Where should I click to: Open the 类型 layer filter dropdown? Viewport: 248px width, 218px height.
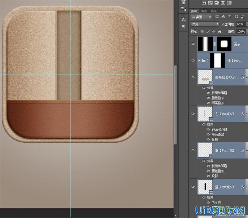tap(201, 17)
